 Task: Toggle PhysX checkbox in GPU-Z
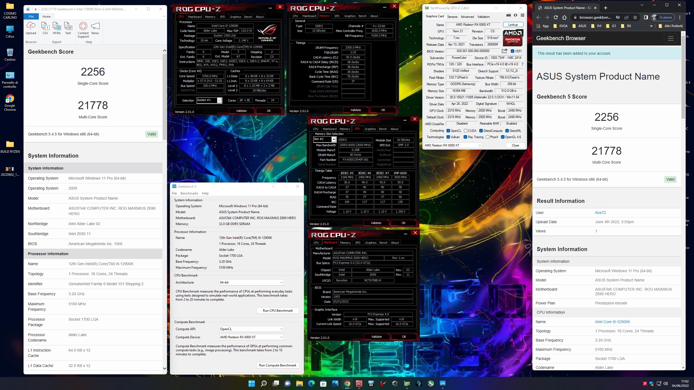[487, 137]
